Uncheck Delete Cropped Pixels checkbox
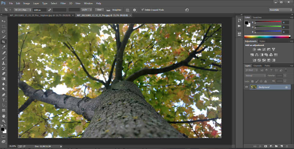Viewport: 294px width, 149px height. [142, 10]
